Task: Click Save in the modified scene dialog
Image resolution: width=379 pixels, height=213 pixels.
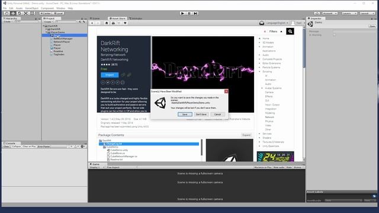Action: coord(185,114)
